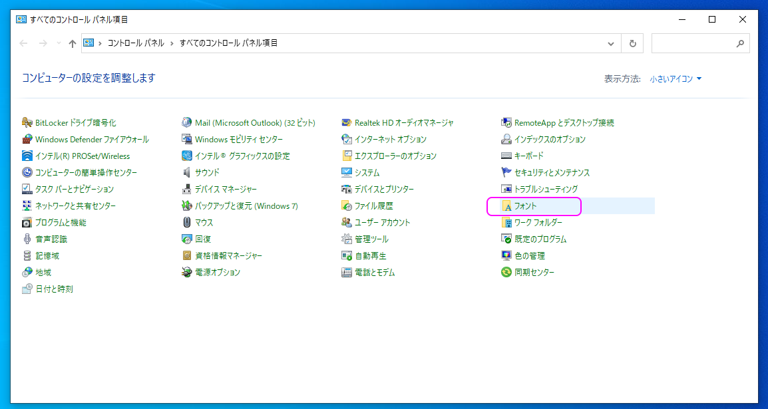
Task: Click the ワーク フォルダー link
Action: pos(538,223)
